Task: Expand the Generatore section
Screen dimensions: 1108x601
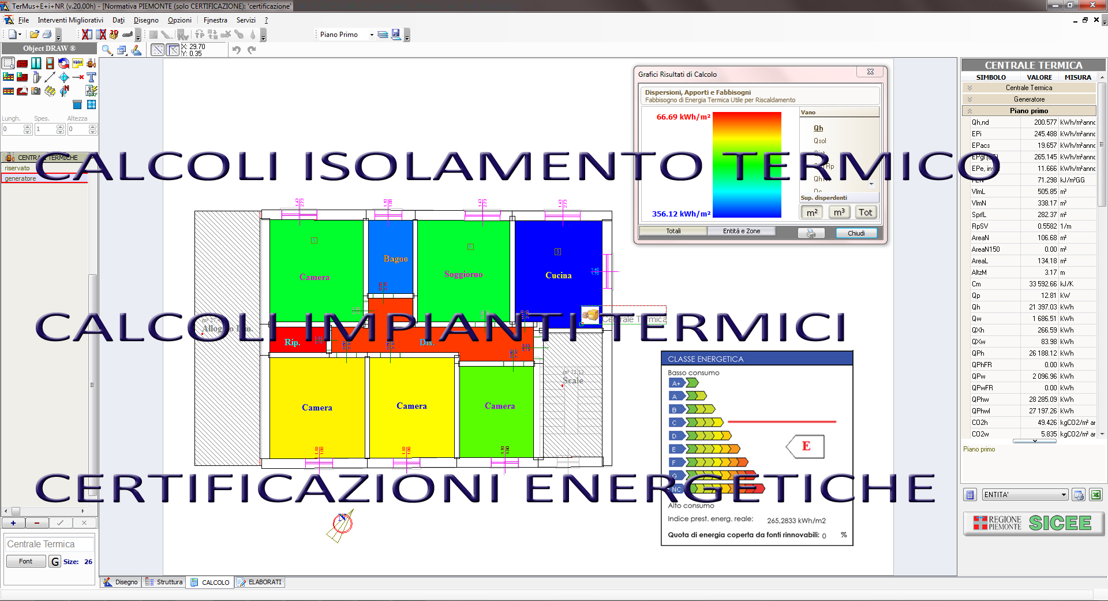Action: pos(1029,99)
